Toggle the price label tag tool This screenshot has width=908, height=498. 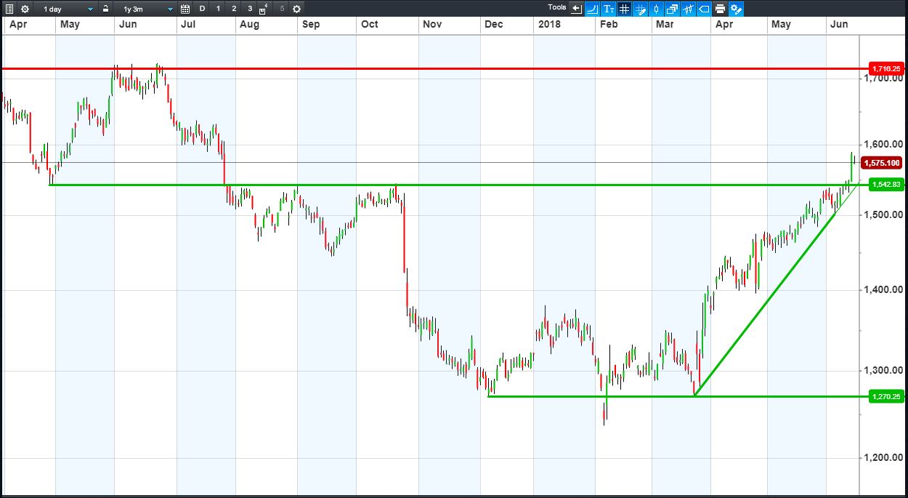pyautogui.click(x=704, y=9)
